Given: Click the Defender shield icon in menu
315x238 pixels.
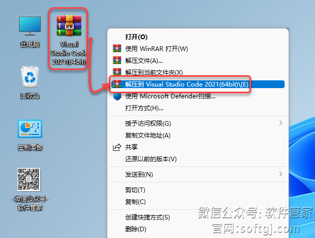Looking at the screenshot, I should pos(117,96).
